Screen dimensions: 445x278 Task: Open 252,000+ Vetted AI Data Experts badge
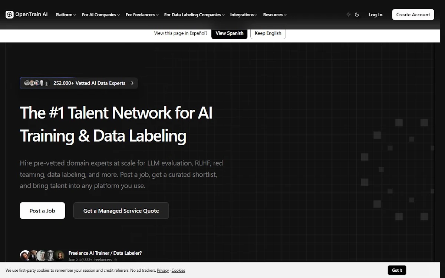coord(79,83)
